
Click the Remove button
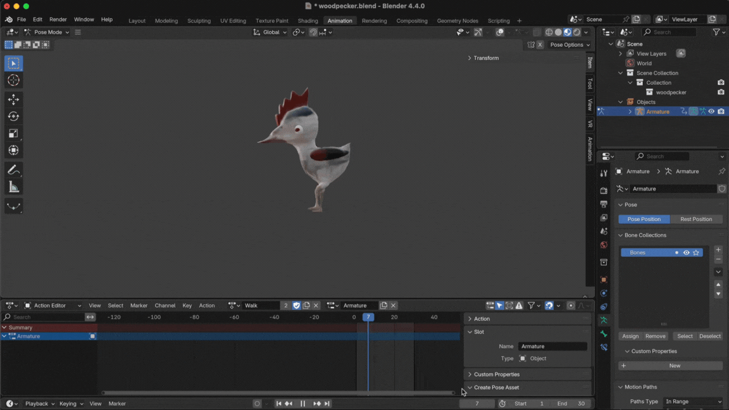click(656, 336)
